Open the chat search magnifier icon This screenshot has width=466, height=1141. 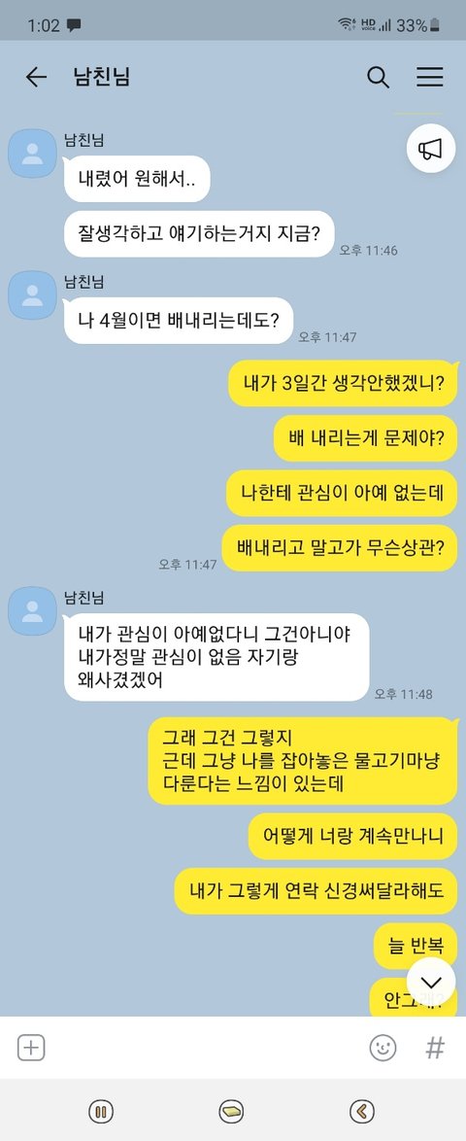click(x=378, y=77)
